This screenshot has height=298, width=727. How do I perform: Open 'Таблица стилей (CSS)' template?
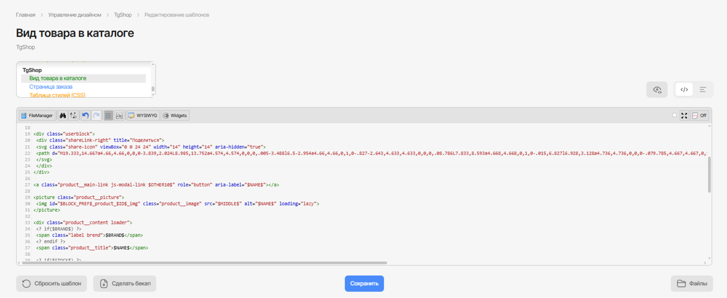(x=57, y=95)
